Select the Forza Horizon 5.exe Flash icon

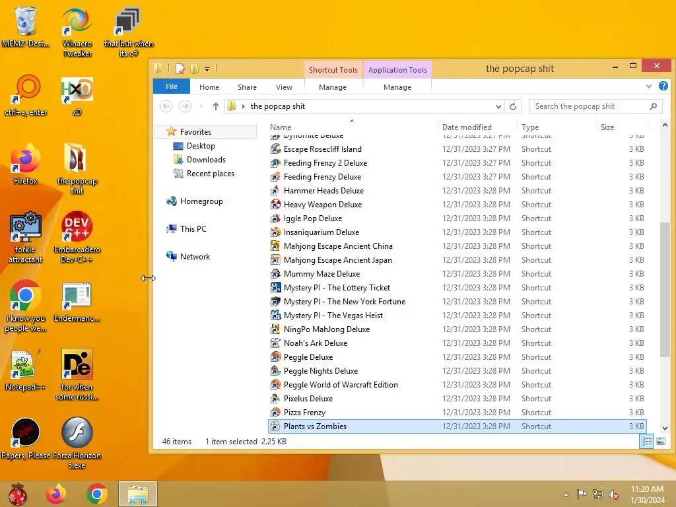tap(77, 443)
